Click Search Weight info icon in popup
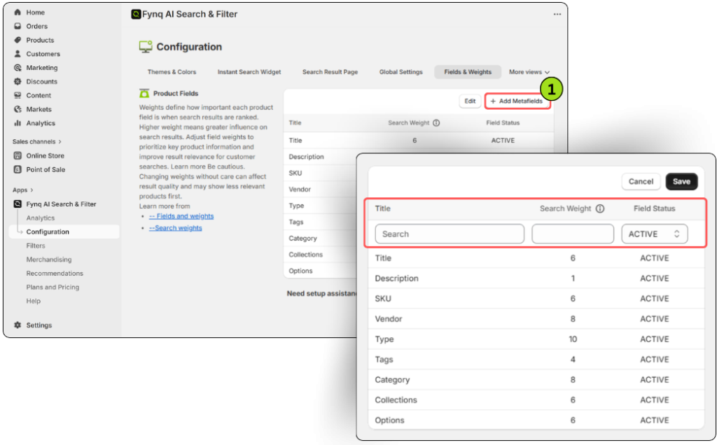This screenshot has width=717, height=445. [x=600, y=209]
